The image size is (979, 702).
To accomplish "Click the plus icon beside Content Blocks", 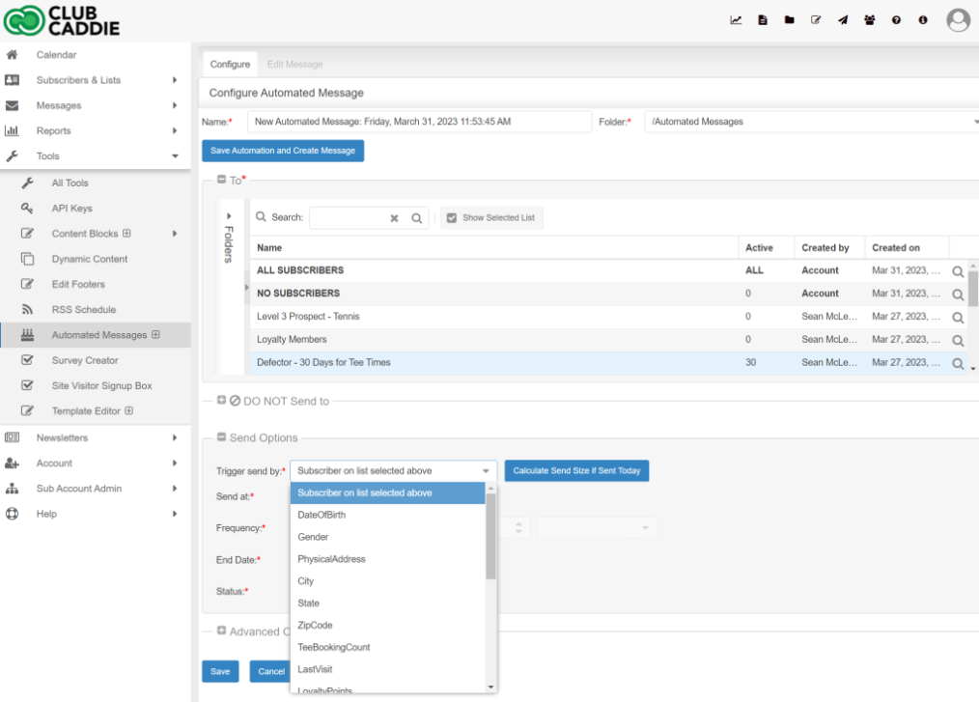I will pos(126,233).
